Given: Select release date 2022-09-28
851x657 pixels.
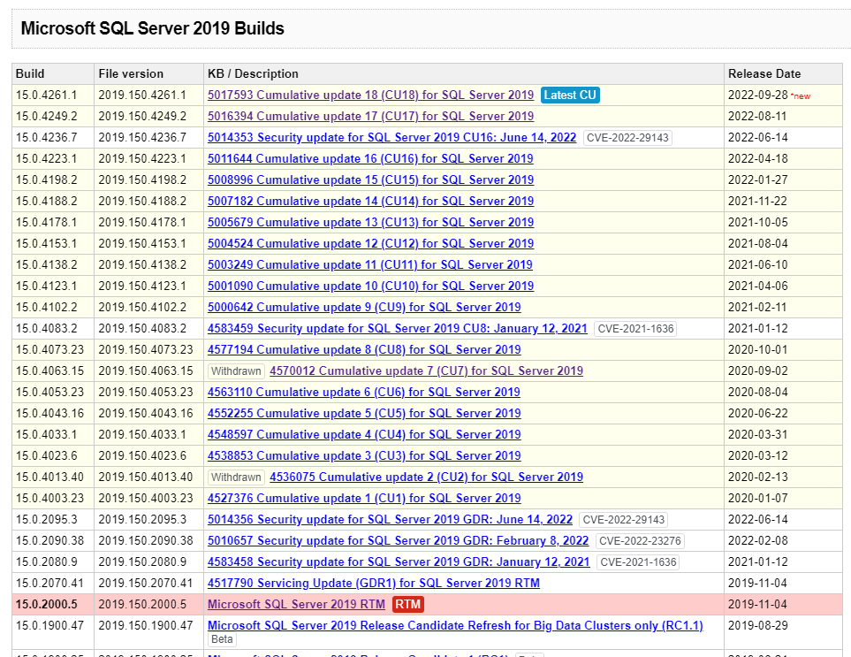Looking at the screenshot, I should pos(757,95).
